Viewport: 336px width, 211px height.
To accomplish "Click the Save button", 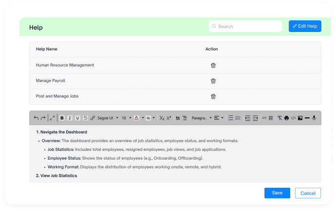I will [277, 193].
